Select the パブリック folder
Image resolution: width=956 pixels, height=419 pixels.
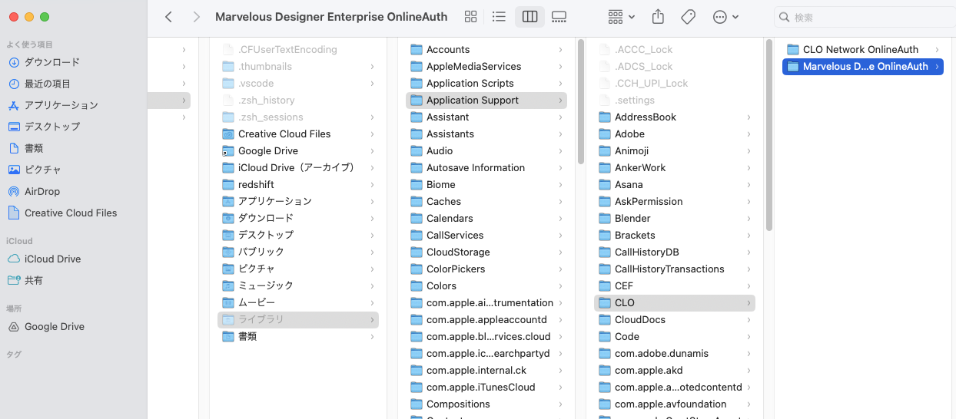tap(298, 252)
